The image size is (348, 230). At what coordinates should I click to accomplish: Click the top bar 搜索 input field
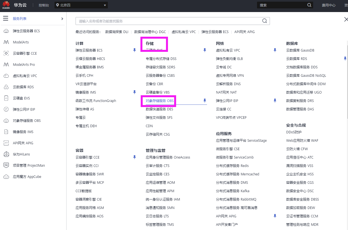click(x=282, y=5)
